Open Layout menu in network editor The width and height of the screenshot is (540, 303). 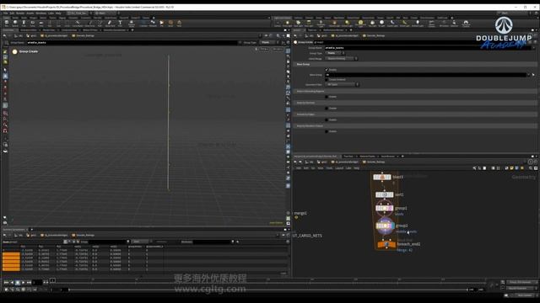click(x=339, y=168)
